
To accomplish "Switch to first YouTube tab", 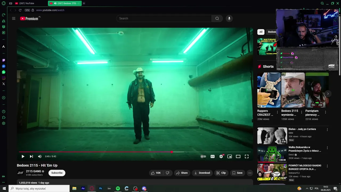I will click(x=31, y=3).
